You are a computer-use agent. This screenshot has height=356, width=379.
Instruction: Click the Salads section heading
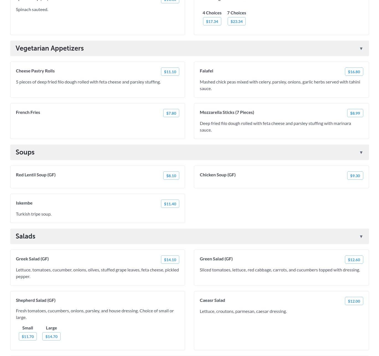[x=25, y=236]
